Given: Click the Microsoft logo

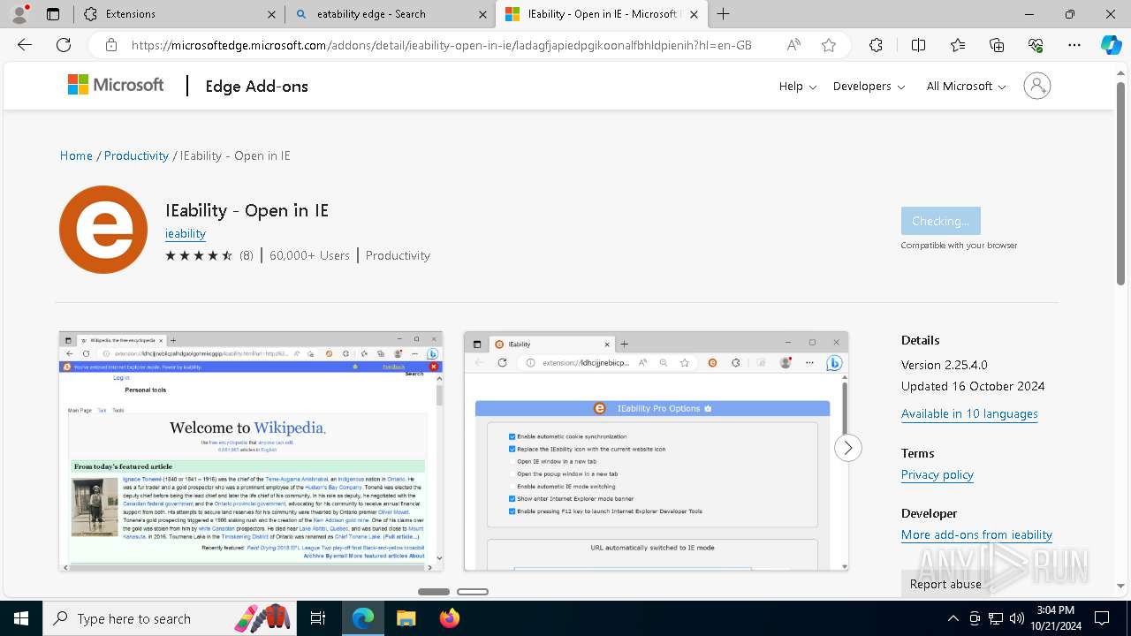Looking at the screenshot, I should click(116, 85).
